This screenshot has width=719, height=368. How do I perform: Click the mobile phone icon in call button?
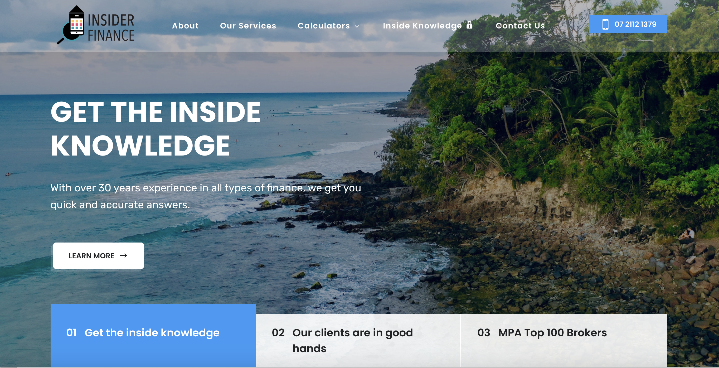tap(605, 24)
